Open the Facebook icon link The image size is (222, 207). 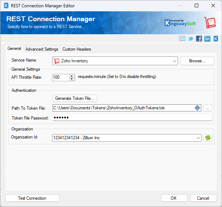pos(199,39)
